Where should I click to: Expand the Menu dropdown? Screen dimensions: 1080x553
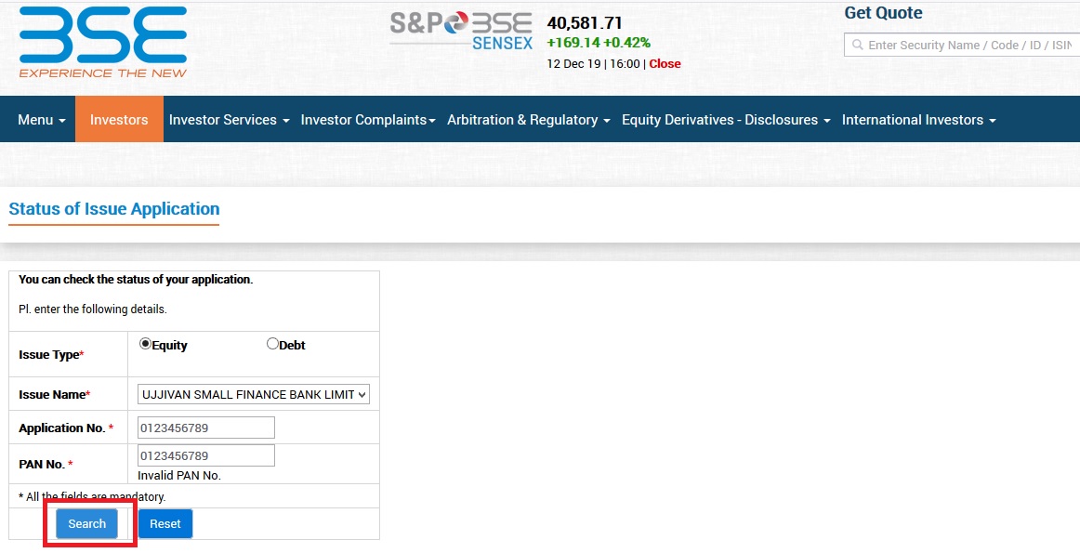click(x=41, y=120)
